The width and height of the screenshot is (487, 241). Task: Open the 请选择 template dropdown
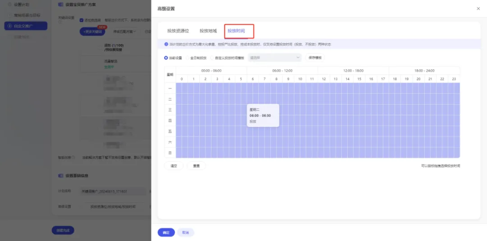pyautogui.click(x=274, y=58)
